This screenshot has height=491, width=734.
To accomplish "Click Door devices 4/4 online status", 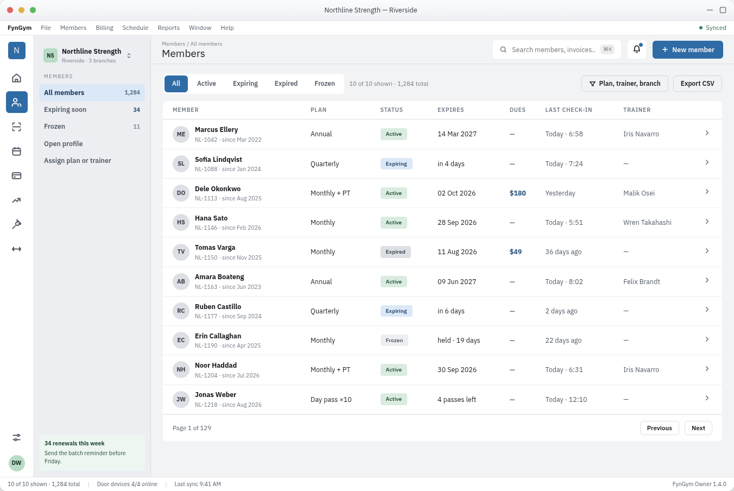I will (127, 484).
